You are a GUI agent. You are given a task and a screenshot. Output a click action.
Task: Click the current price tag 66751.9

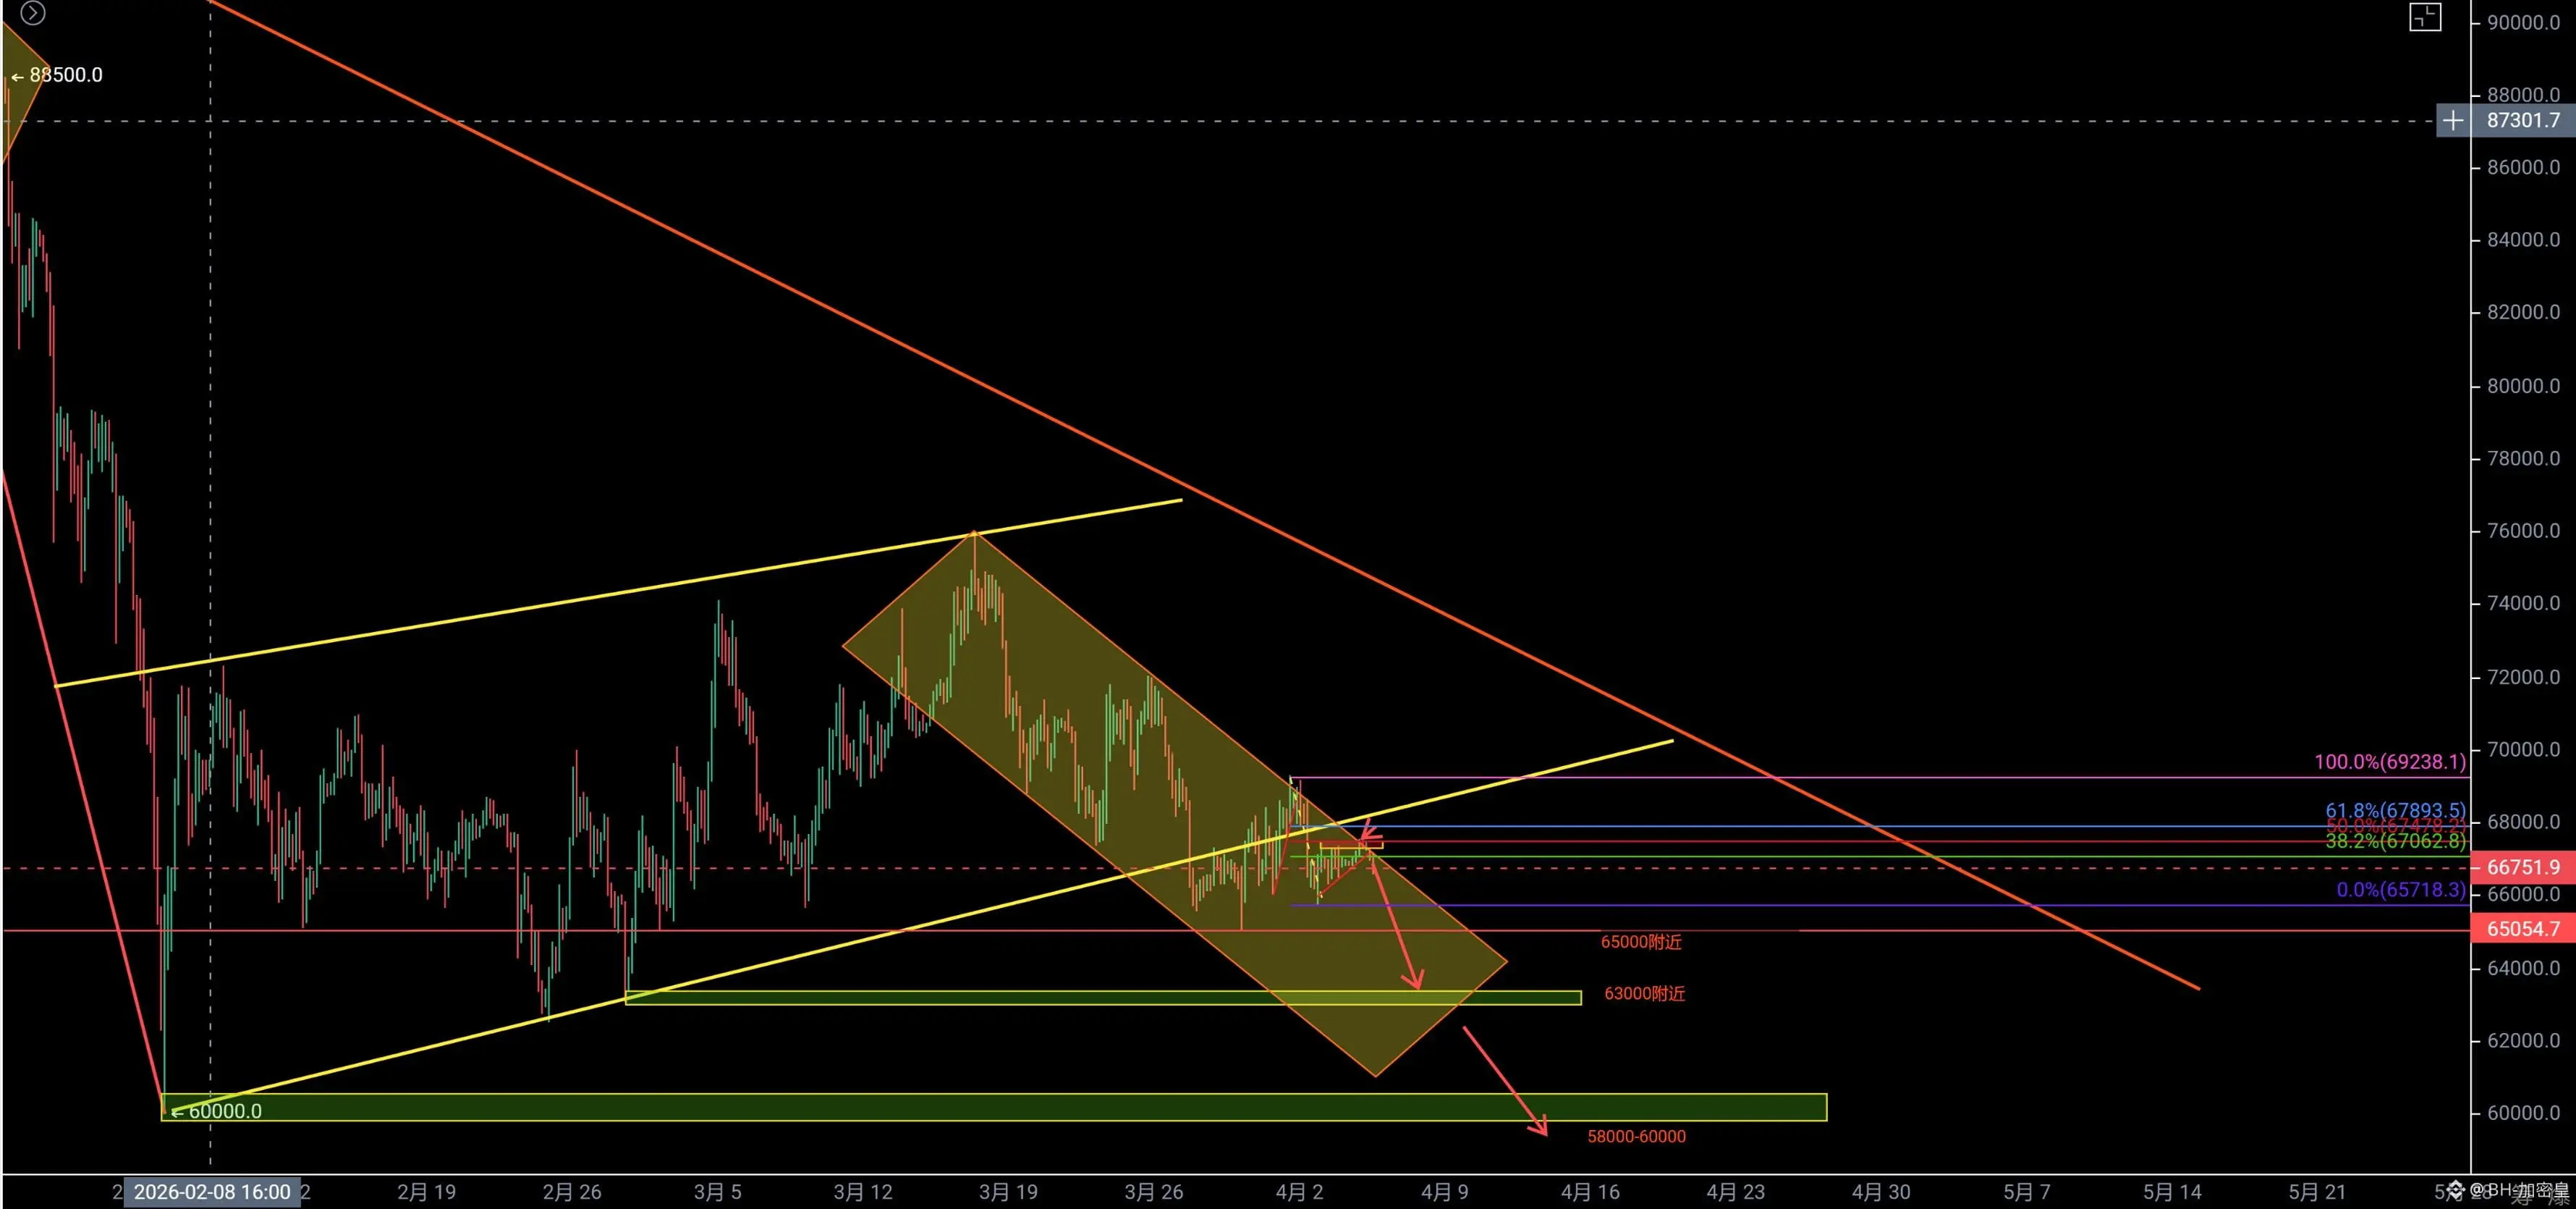coord(2523,867)
